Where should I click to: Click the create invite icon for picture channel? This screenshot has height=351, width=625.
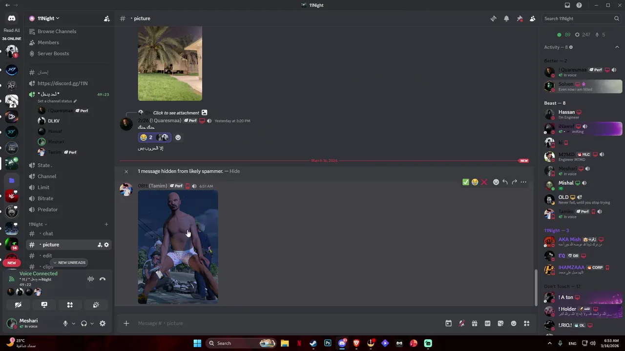(x=100, y=245)
